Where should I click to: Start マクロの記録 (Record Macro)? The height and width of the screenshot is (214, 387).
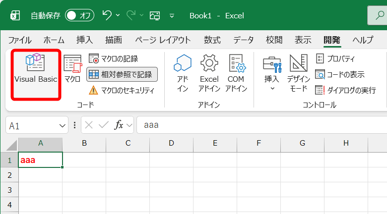click(113, 58)
